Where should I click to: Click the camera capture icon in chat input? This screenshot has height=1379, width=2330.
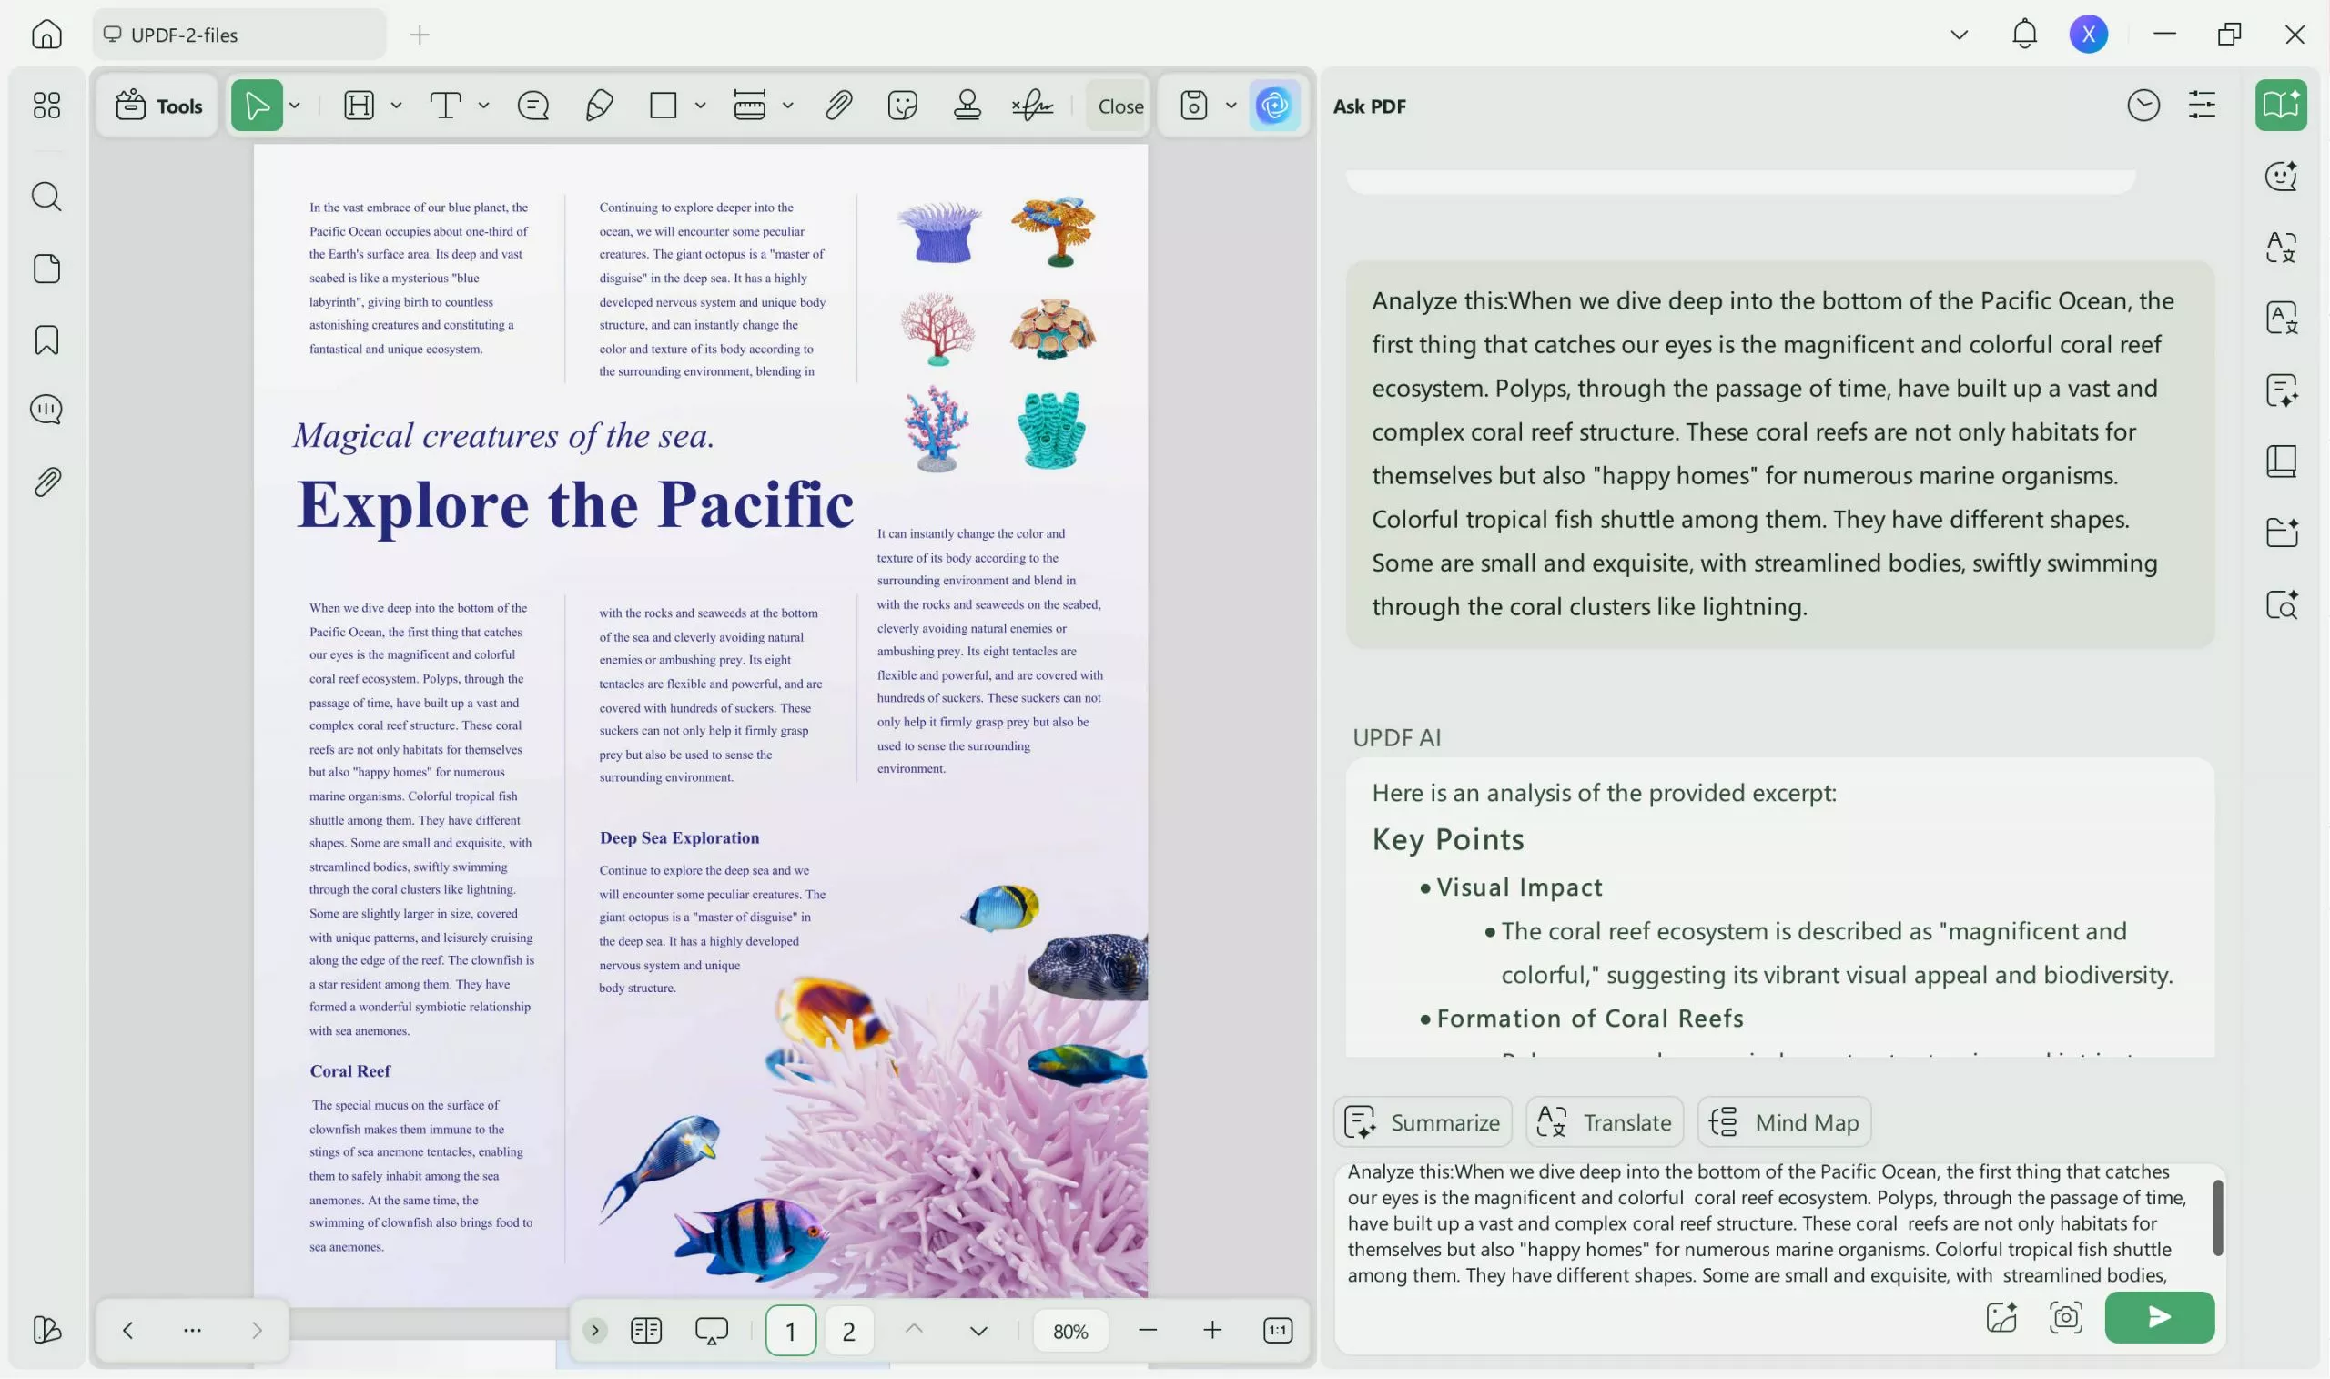2064,1317
